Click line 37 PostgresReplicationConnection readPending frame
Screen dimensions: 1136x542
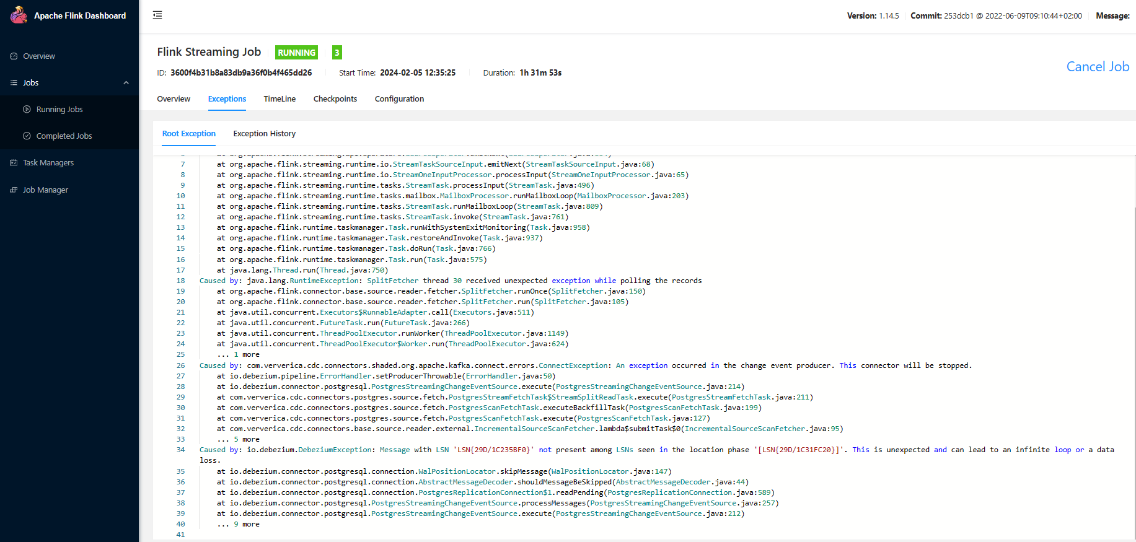pyautogui.click(x=496, y=492)
